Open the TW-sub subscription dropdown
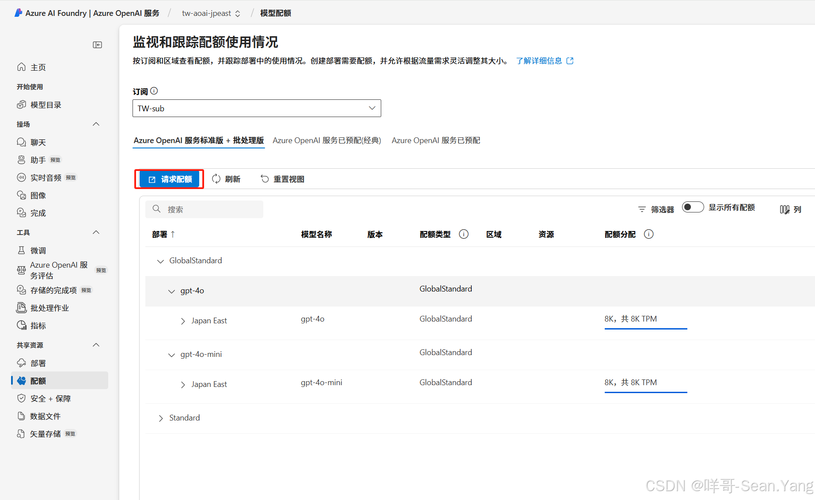The image size is (815, 500). pyautogui.click(x=257, y=108)
